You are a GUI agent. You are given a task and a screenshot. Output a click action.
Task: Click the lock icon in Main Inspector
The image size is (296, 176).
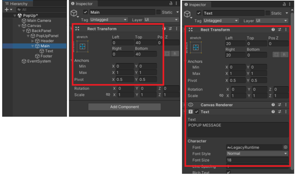coord(171,3)
